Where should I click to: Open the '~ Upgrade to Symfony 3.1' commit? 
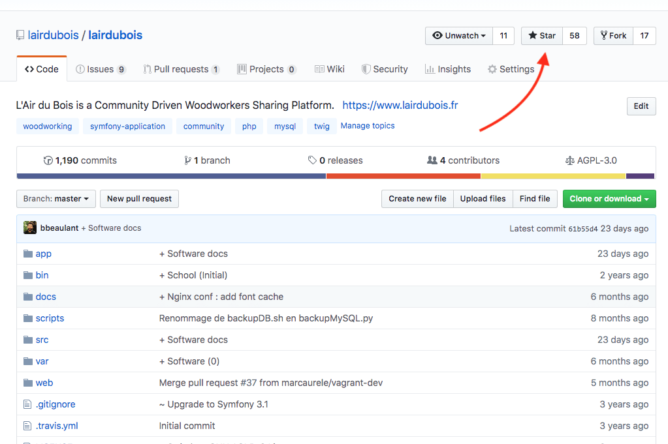pyautogui.click(x=214, y=404)
